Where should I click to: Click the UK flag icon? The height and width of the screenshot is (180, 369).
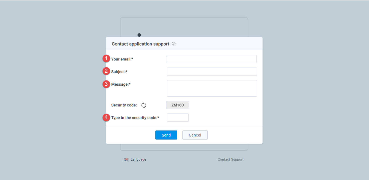tap(126, 159)
